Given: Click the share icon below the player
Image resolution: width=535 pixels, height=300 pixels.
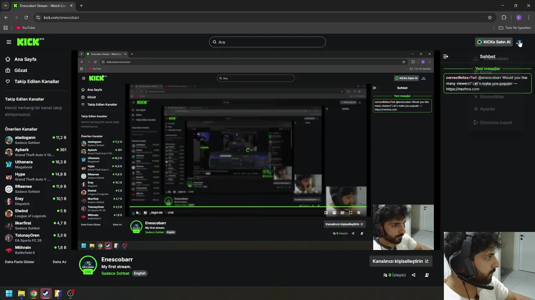Looking at the screenshot, I should (x=413, y=275).
